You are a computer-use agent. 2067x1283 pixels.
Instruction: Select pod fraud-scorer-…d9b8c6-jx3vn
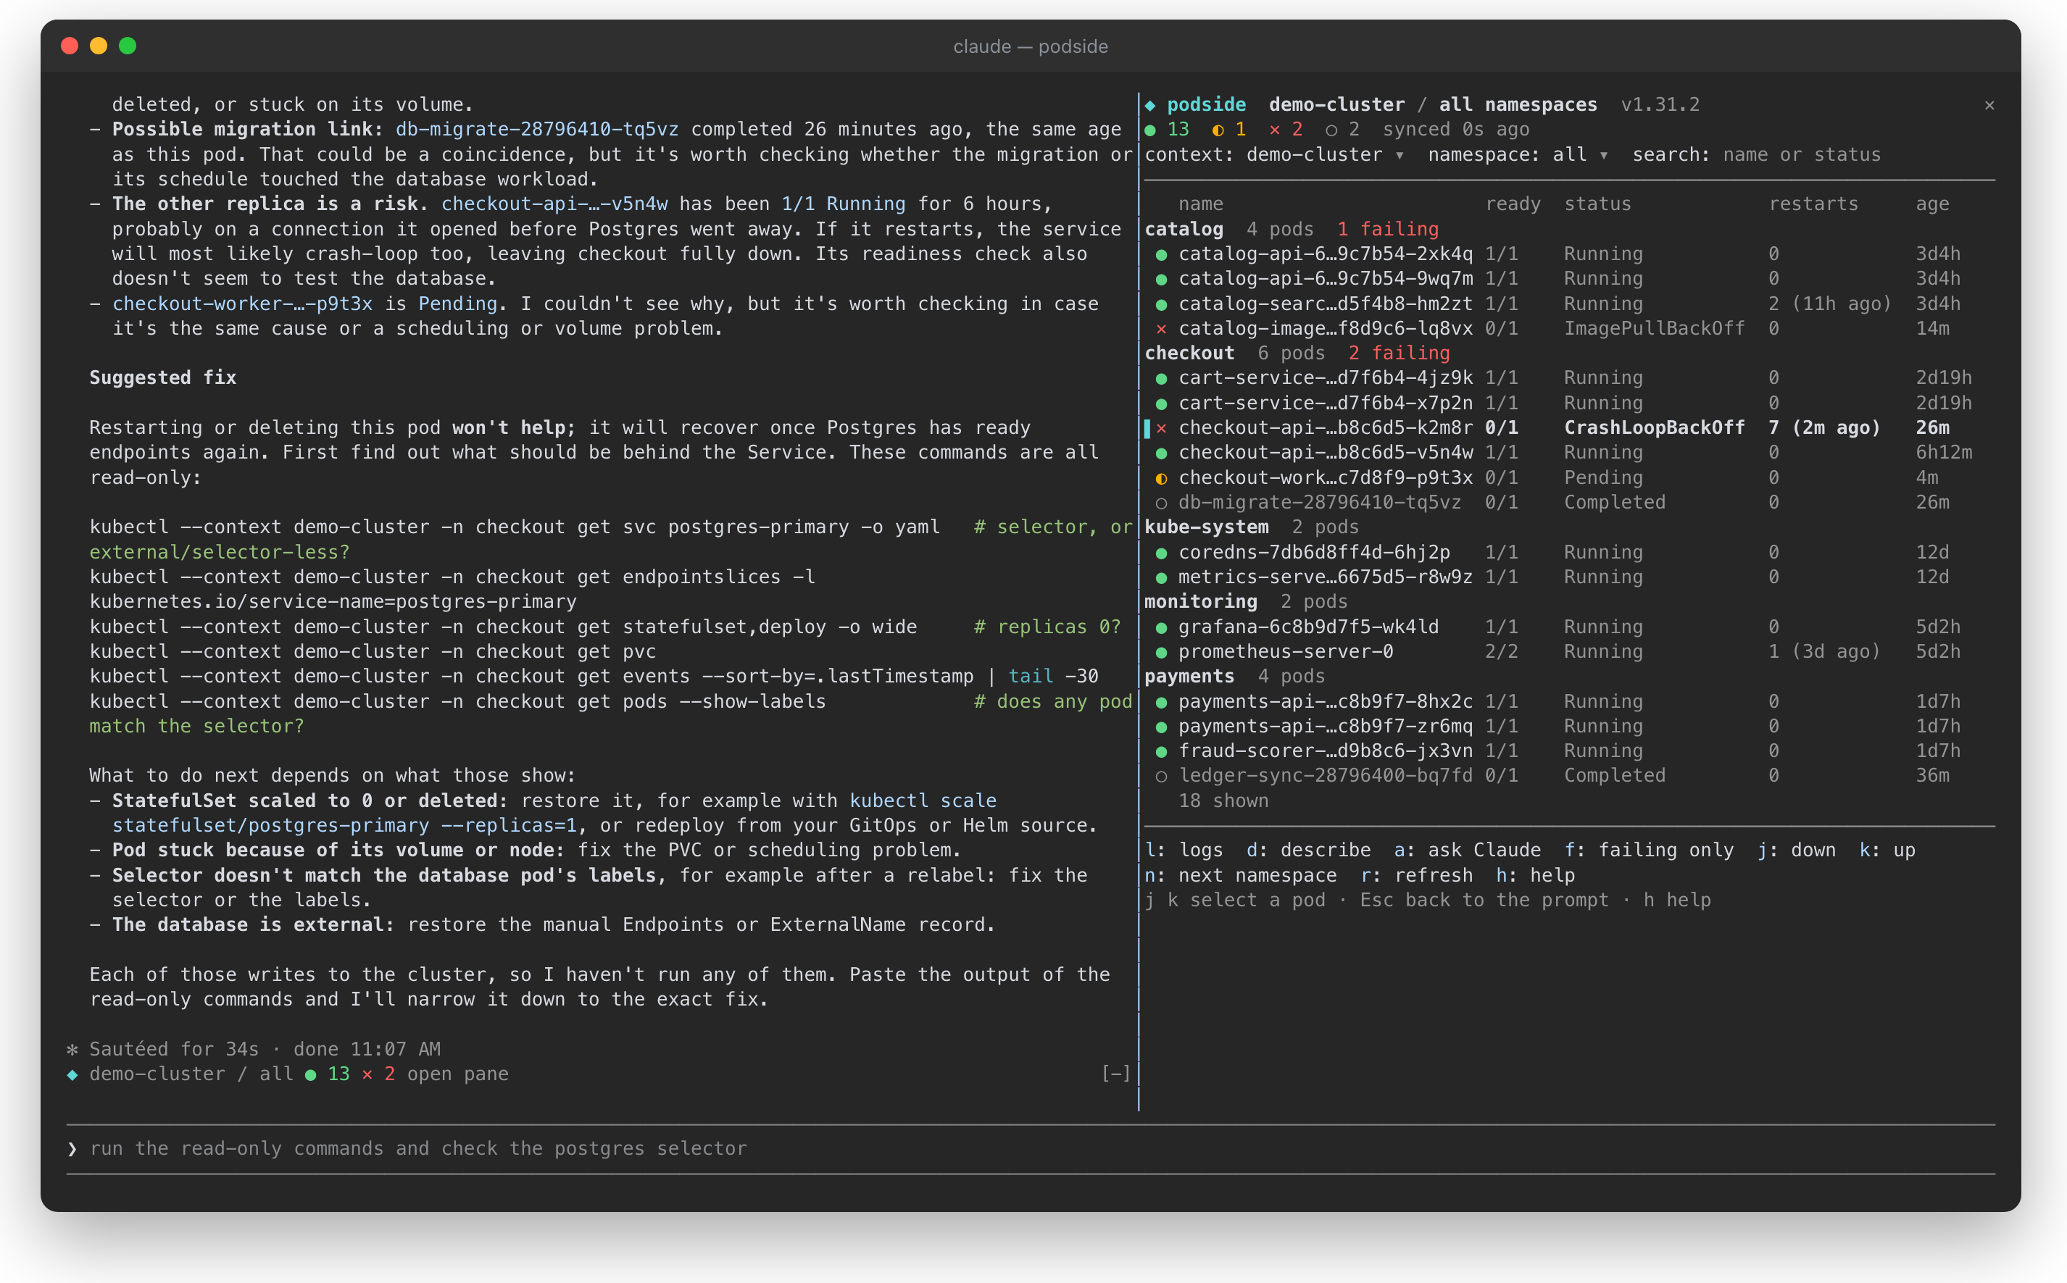coord(1568,751)
